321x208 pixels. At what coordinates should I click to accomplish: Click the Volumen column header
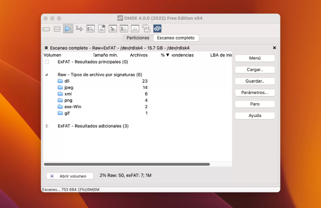(x=52, y=55)
